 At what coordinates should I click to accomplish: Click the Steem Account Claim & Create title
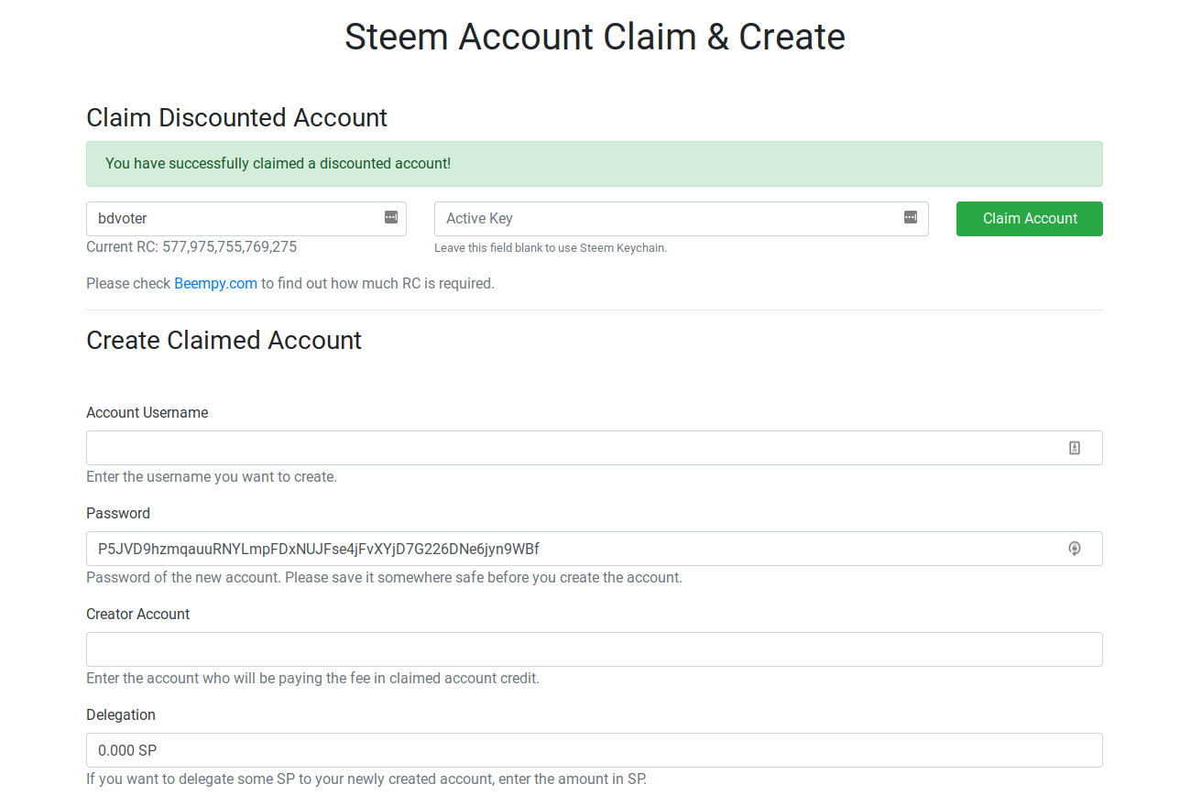[x=595, y=38]
